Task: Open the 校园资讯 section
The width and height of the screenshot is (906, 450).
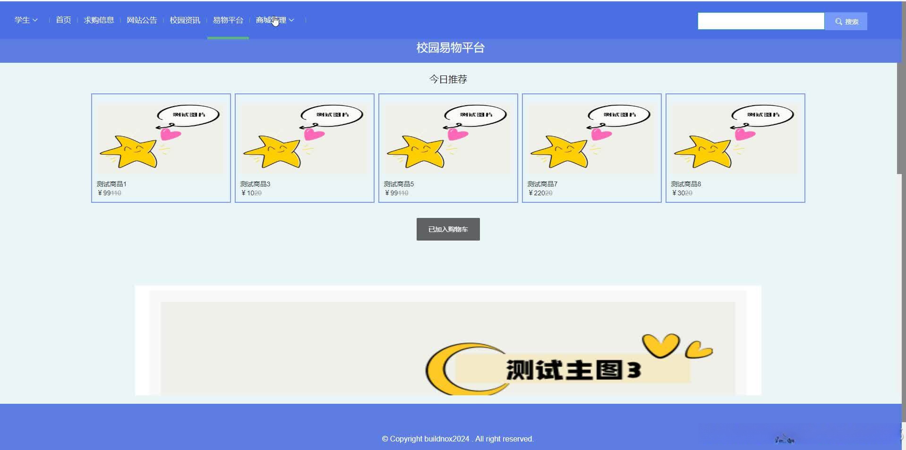Action: (184, 20)
